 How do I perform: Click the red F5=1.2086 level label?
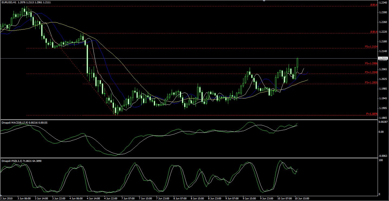click(371, 63)
